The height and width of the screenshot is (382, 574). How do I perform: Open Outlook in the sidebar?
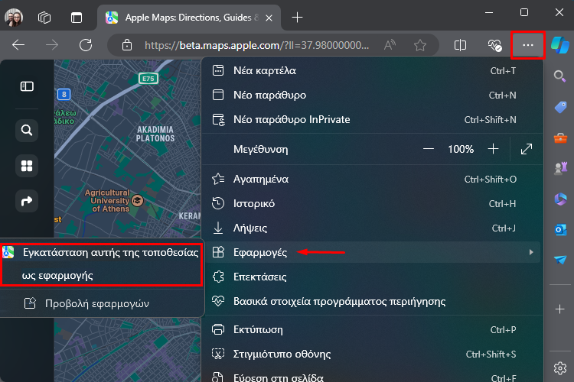[560, 229]
